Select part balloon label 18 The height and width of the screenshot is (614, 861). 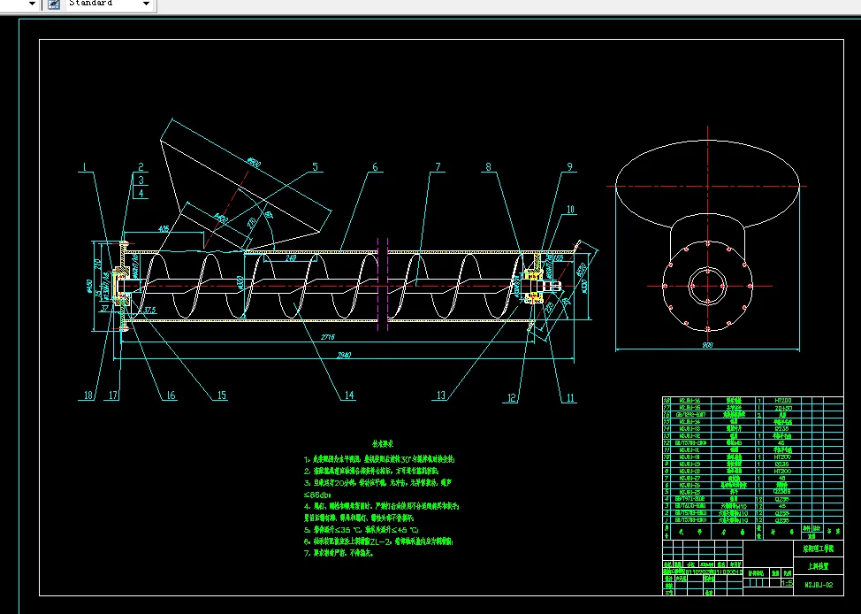point(88,395)
